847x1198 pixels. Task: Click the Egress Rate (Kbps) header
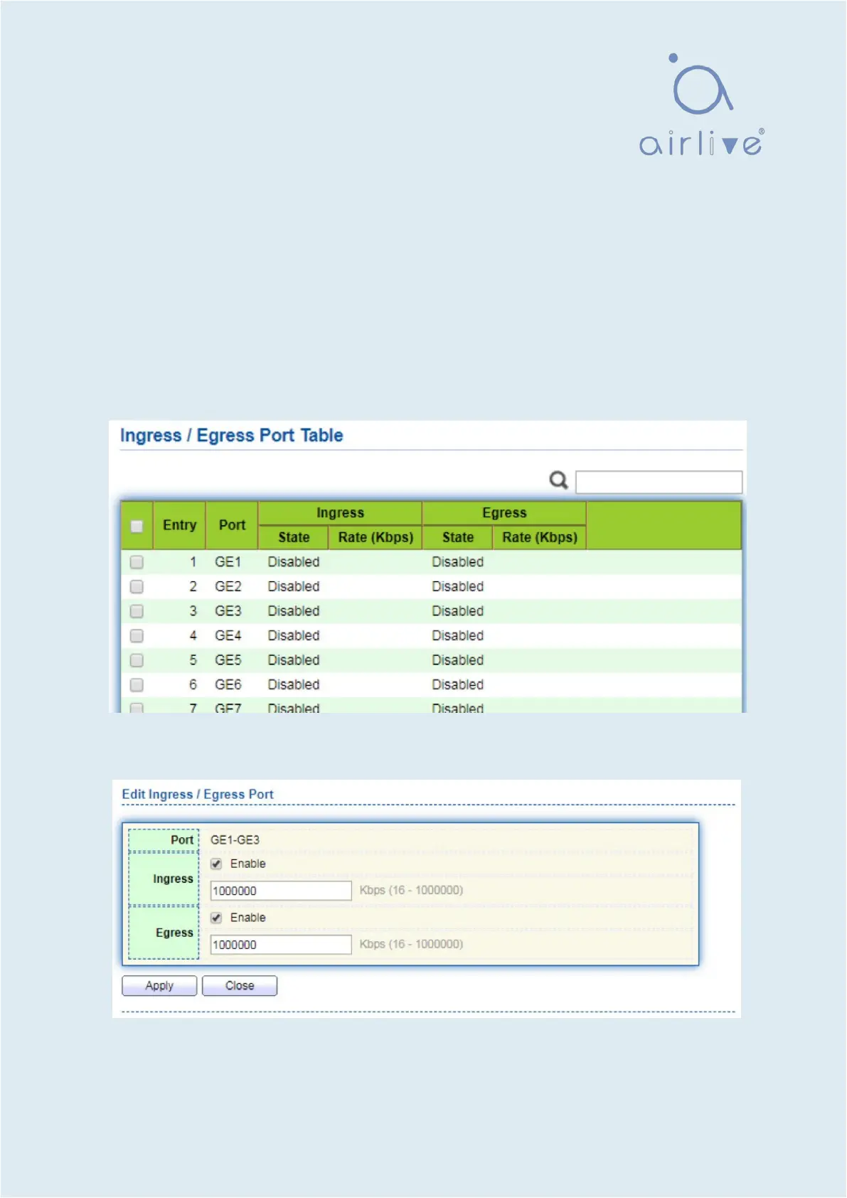click(x=539, y=538)
